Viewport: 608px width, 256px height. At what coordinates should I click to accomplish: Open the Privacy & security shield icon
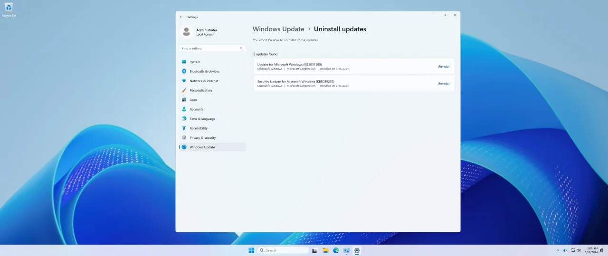184,137
